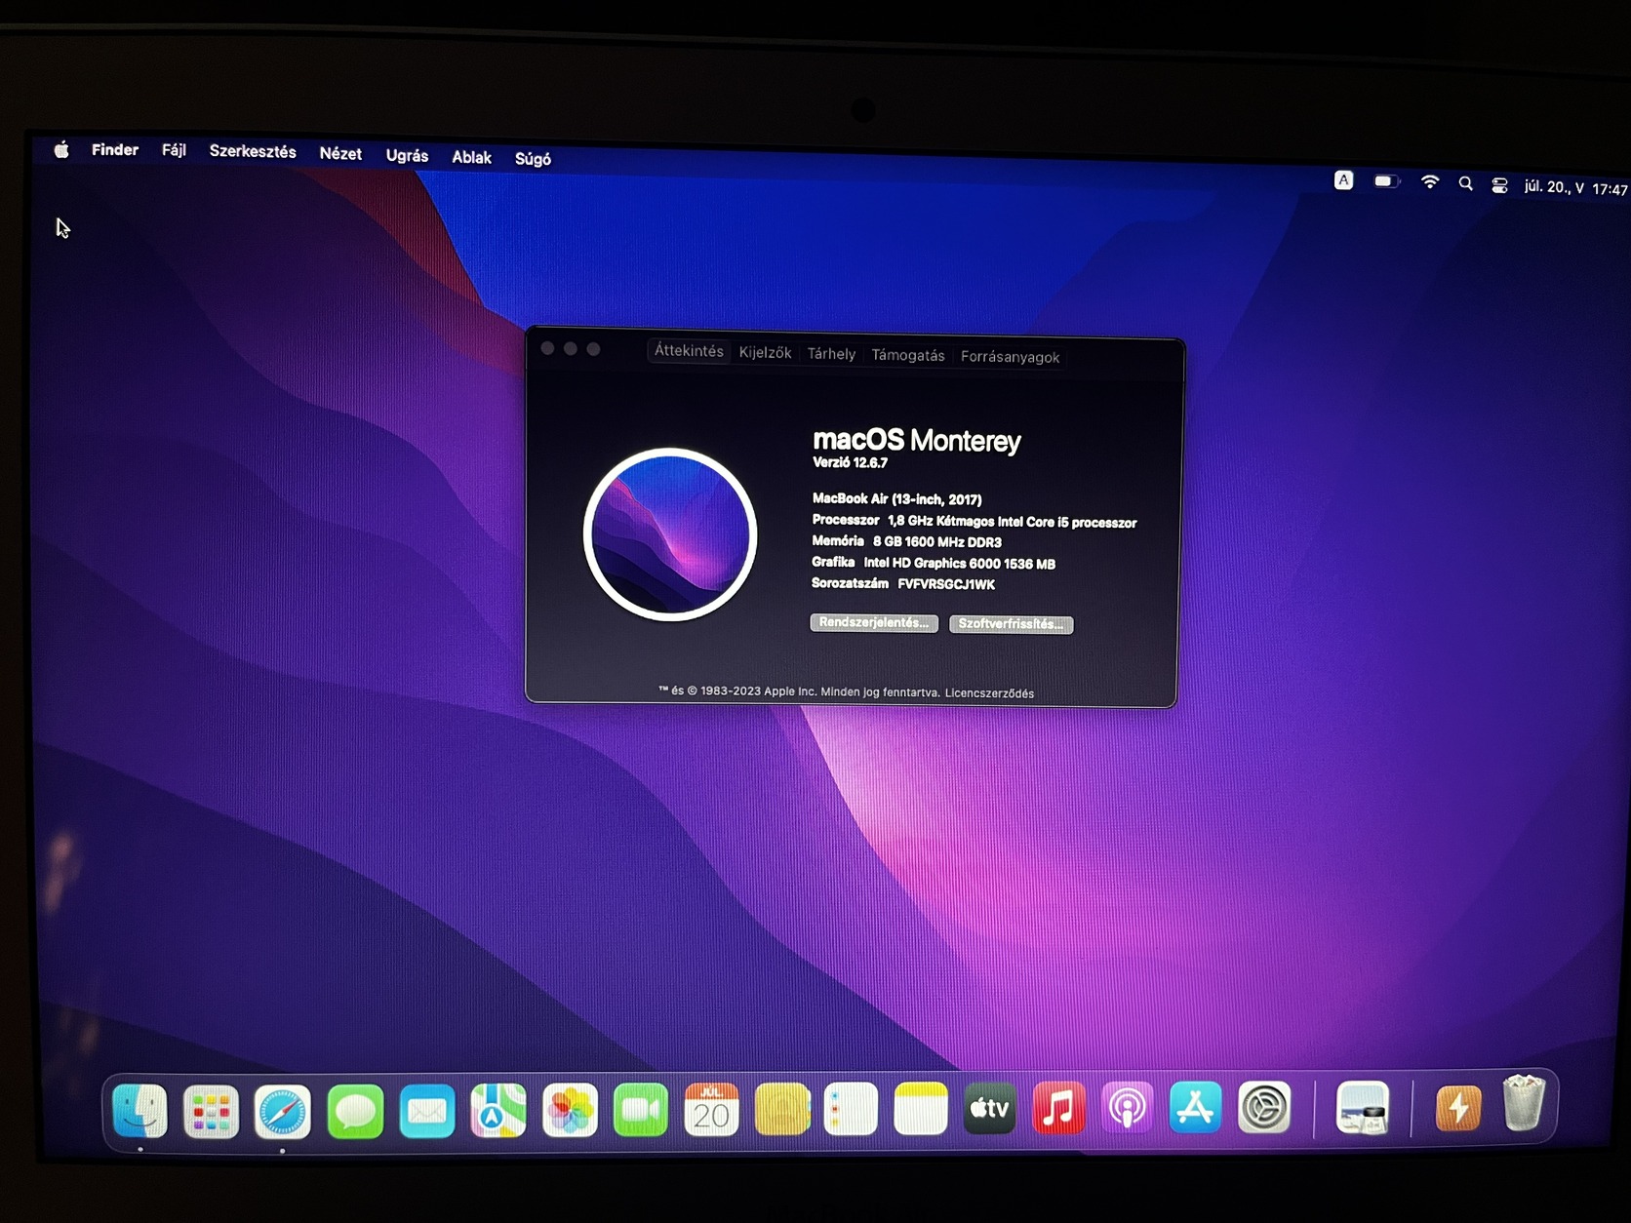Click the Rendszerjelentés... button
Viewport: 1631px width, 1223px height.
(874, 622)
